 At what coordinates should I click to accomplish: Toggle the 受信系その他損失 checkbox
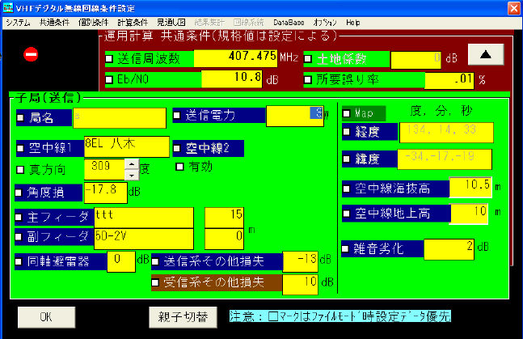pos(157,282)
